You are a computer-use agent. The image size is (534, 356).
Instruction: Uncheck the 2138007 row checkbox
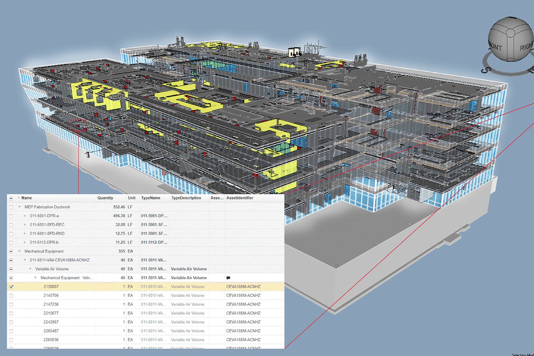11,287
